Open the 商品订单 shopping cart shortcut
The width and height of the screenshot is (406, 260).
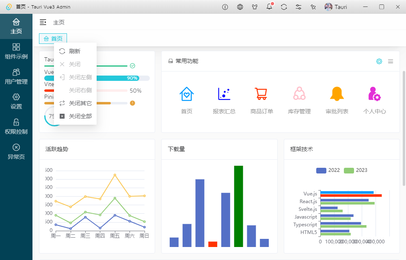(x=261, y=100)
